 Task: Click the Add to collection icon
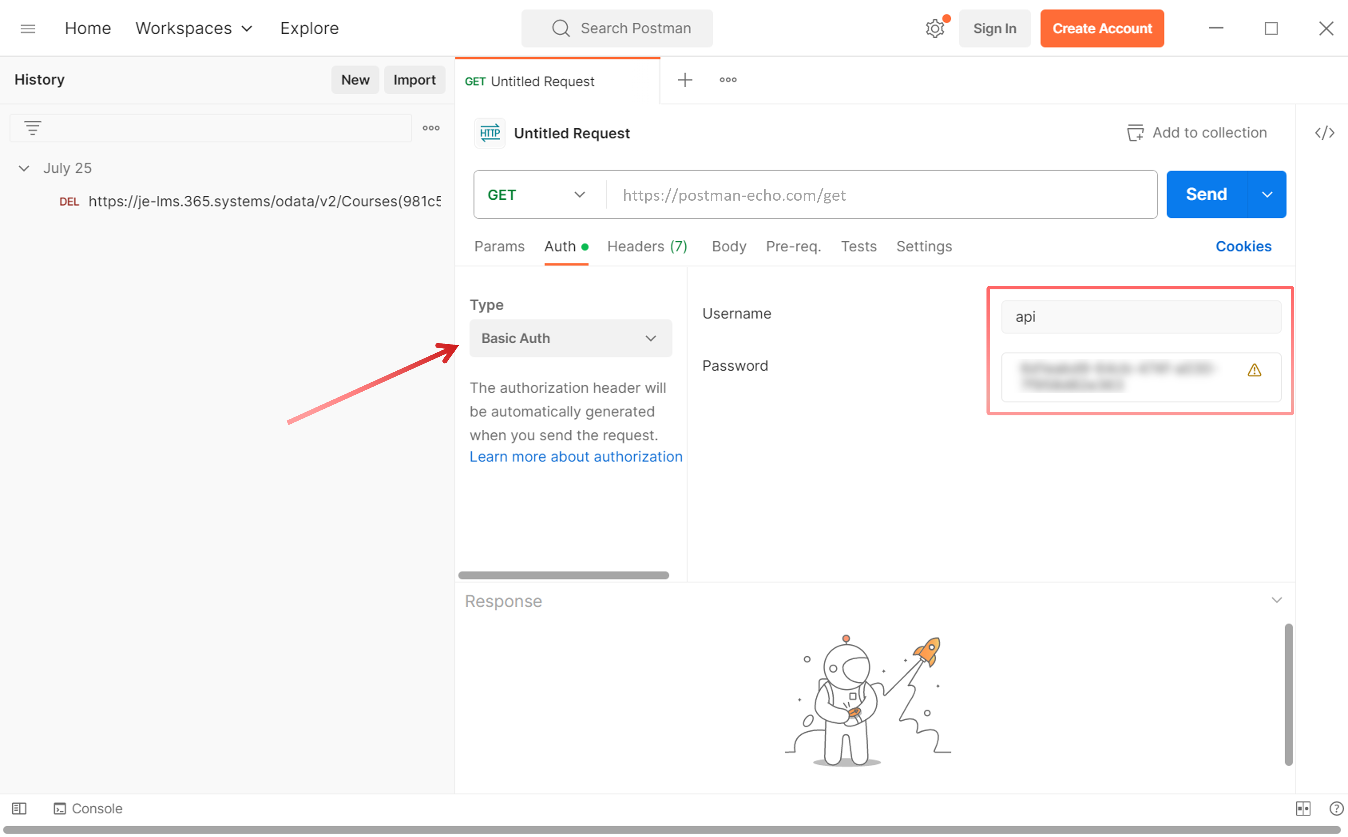click(x=1135, y=133)
